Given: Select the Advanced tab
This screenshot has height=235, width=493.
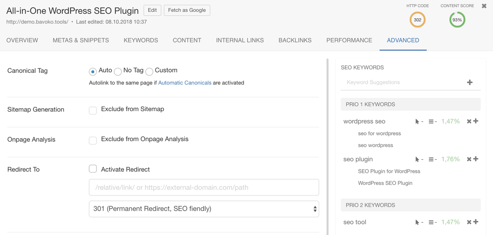Looking at the screenshot, I should [403, 40].
